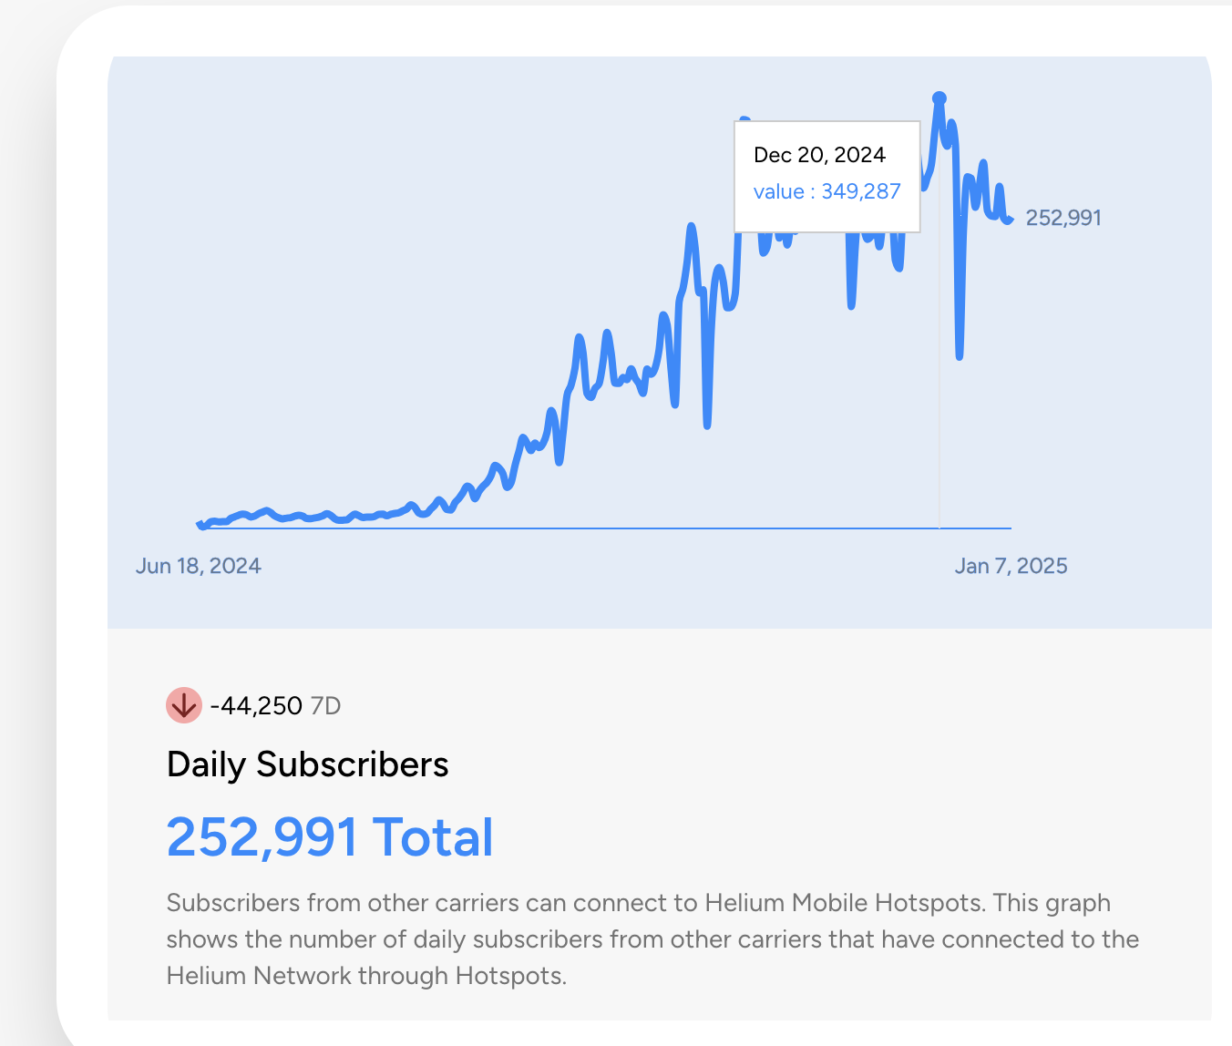Click the Daily Subscribers heading
This screenshot has height=1046, width=1232.
click(308, 764)
